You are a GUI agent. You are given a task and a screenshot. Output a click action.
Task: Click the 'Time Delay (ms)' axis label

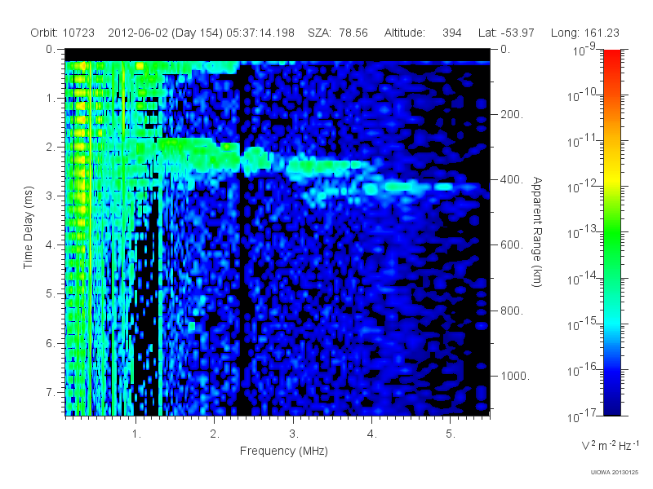click(x=28, y=227)
